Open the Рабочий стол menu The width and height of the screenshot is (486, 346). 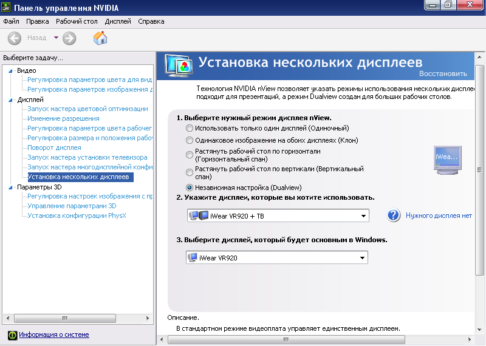77,21
